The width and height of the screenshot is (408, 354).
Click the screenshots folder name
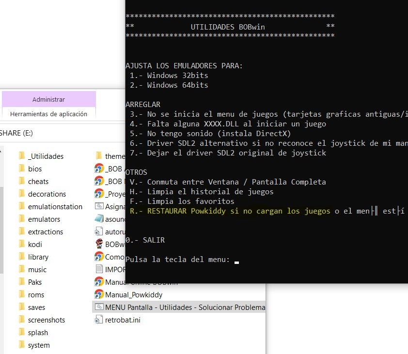(47, 320)
